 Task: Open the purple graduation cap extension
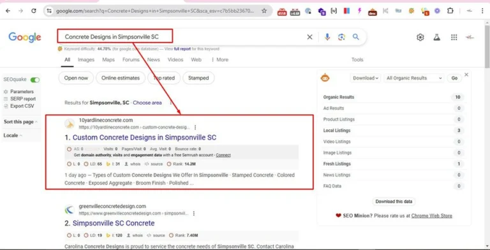coord(322,11)
